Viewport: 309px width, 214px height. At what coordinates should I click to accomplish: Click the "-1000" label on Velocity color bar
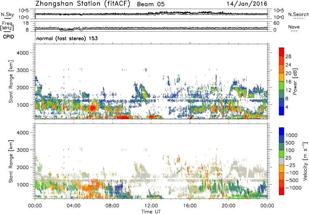(x=293, y=188)
